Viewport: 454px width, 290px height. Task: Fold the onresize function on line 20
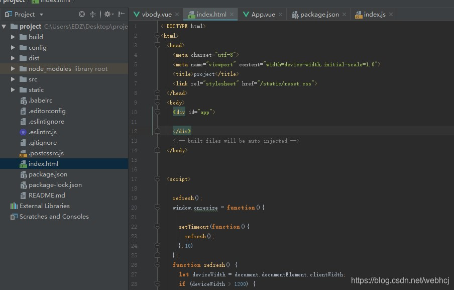157,208
